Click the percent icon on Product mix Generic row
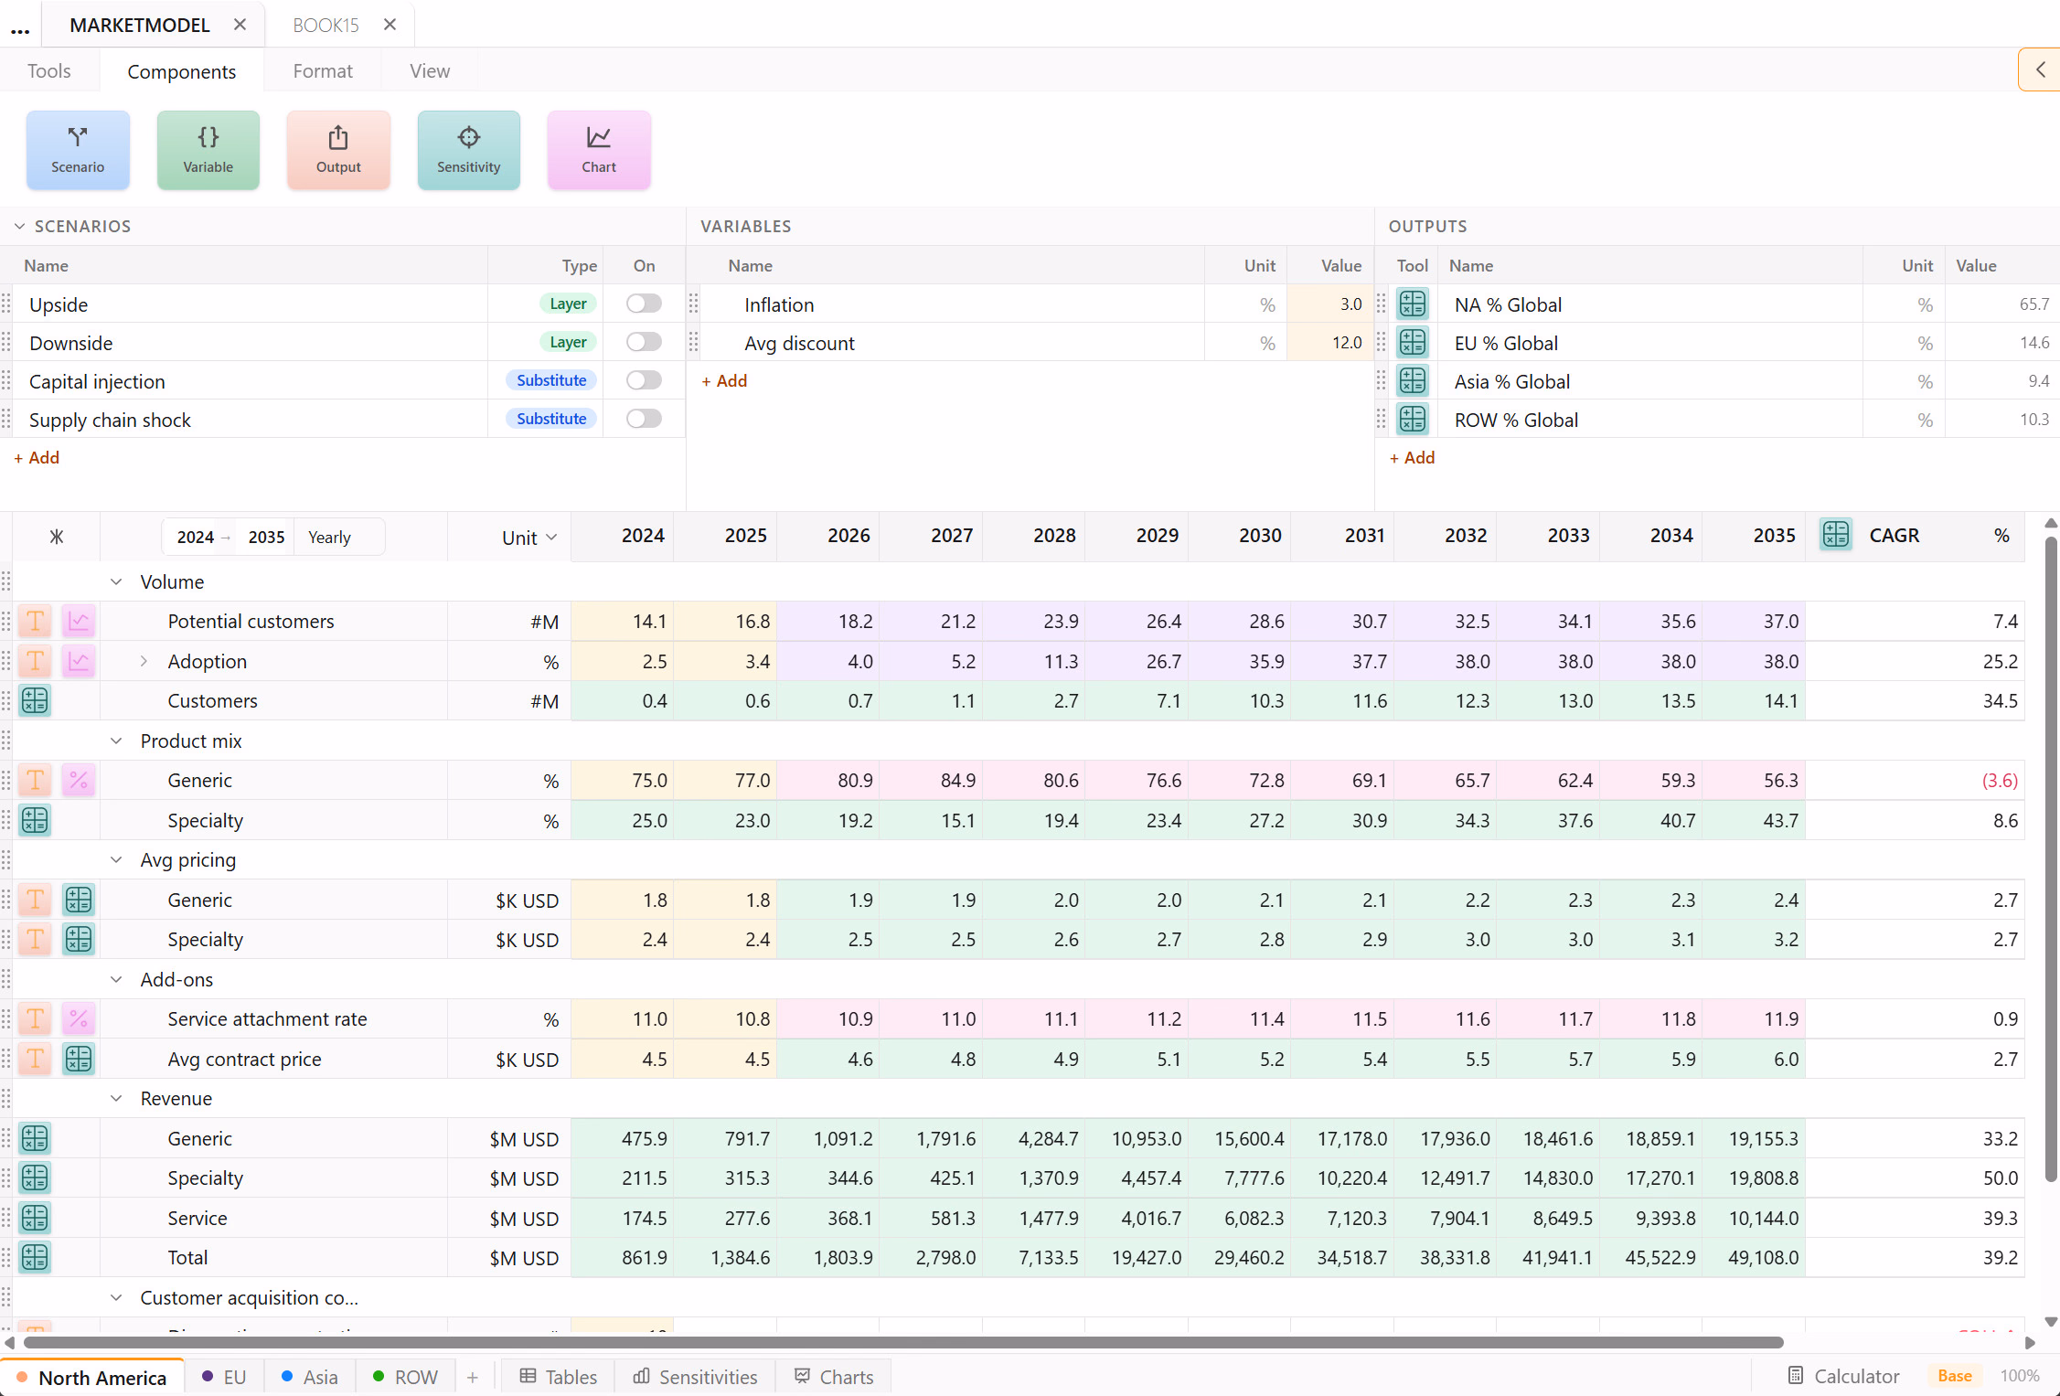 [x=79, y=780]
